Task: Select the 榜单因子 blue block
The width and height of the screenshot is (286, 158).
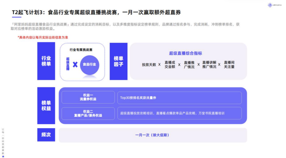Action: pos(119,61)
